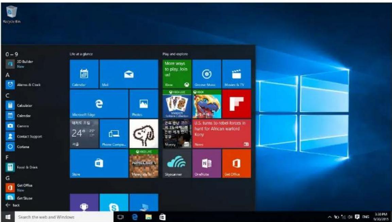Click the C letter header
Screen dimensions: 392x222
7,95
